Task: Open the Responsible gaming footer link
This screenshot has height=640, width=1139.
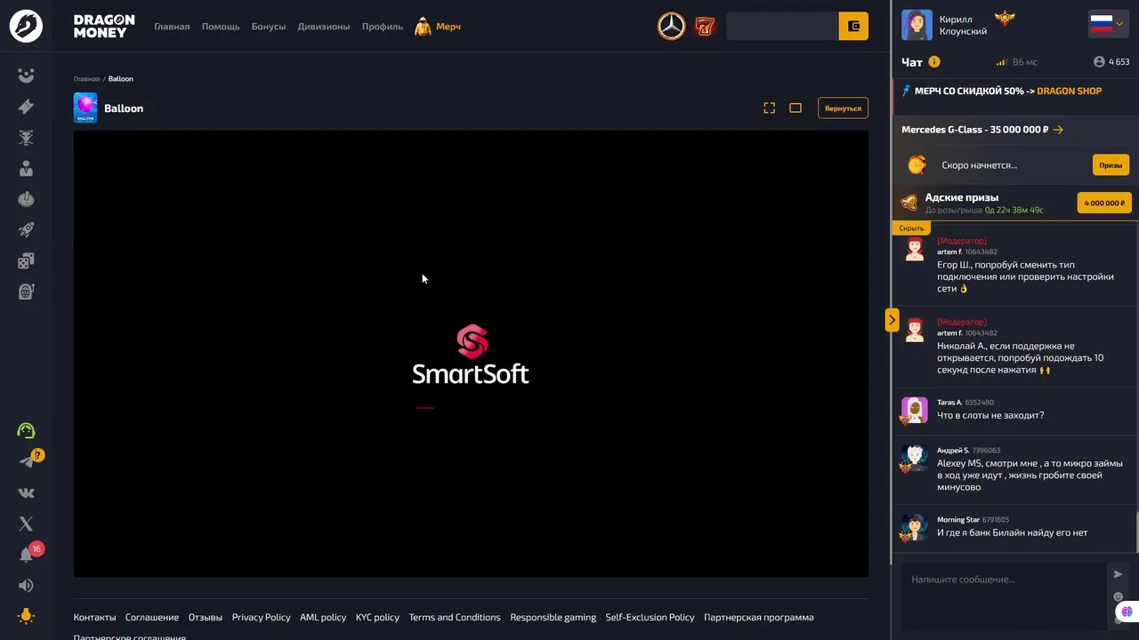Action: (x=553, y=618)
